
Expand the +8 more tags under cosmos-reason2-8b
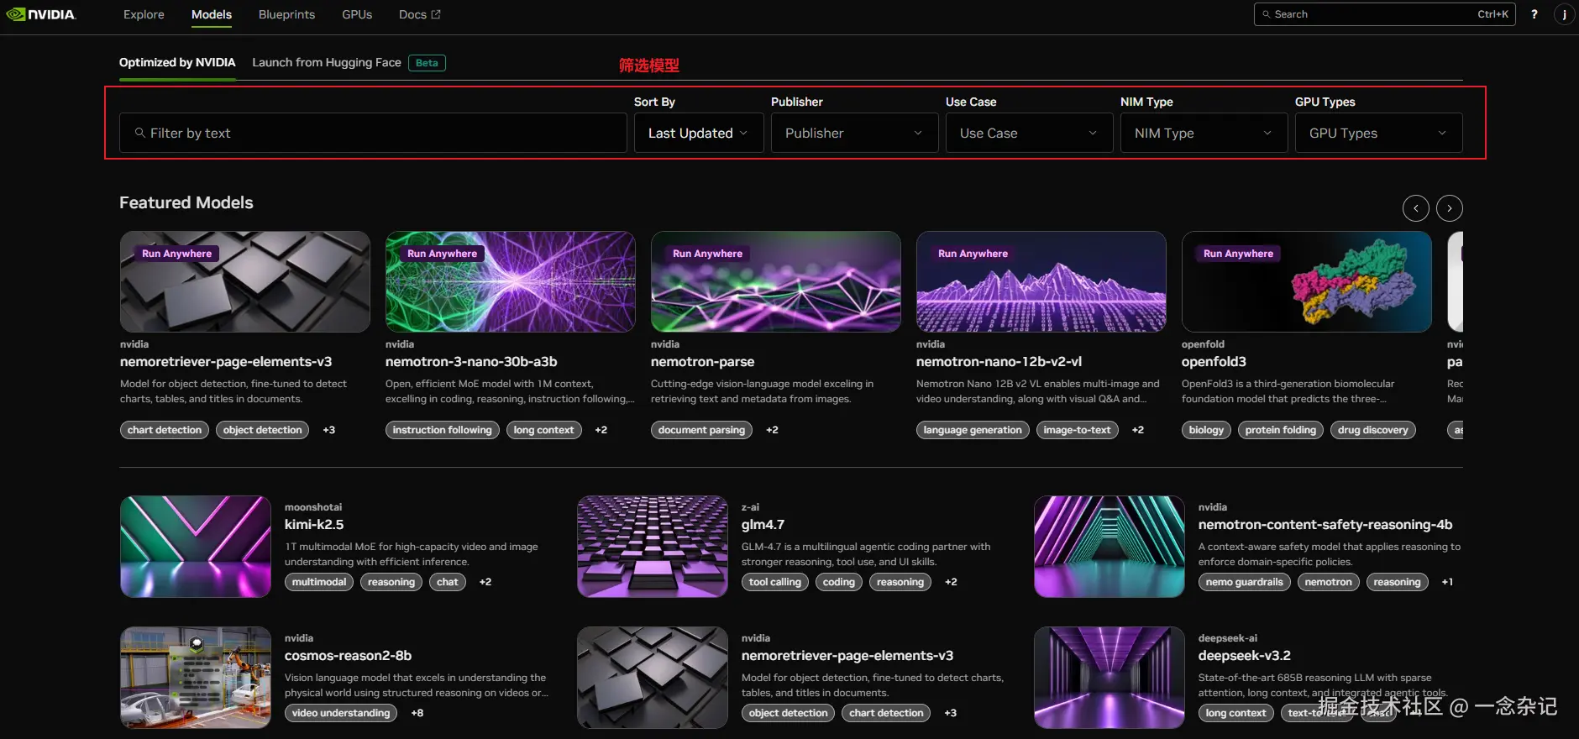[417, 713]
